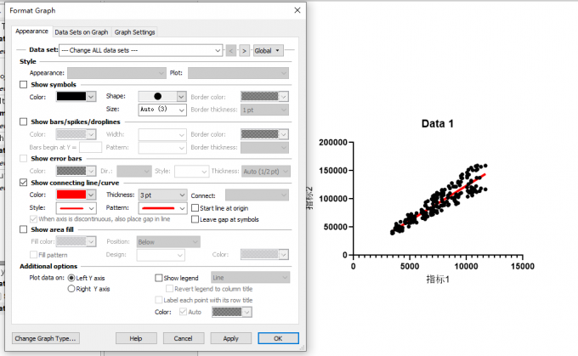Image resolution: width=578 pixels, height=356 pixels.
Task: Switch to the Data Sets on Graph tab
Action: (x=82, y=32)
